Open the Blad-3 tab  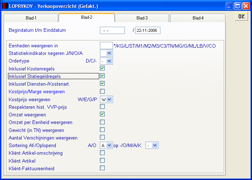click(x=142, y=18)
